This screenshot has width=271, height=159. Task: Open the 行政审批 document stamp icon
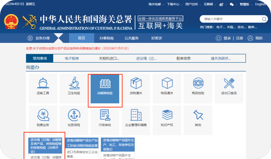pos(105,115)
